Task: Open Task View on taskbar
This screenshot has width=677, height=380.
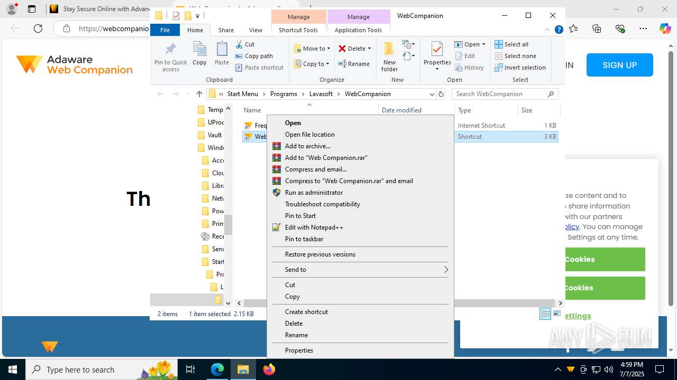Action: (190, 369)
